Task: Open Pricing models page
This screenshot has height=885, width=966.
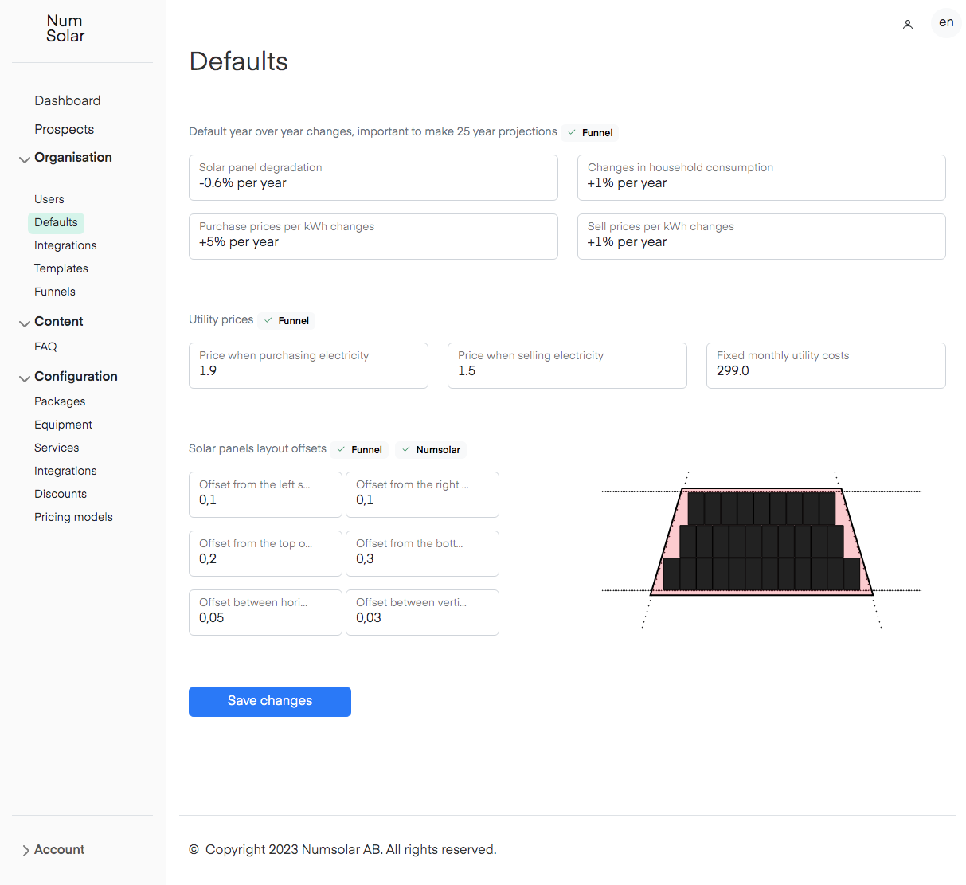Action: point(73,517)
